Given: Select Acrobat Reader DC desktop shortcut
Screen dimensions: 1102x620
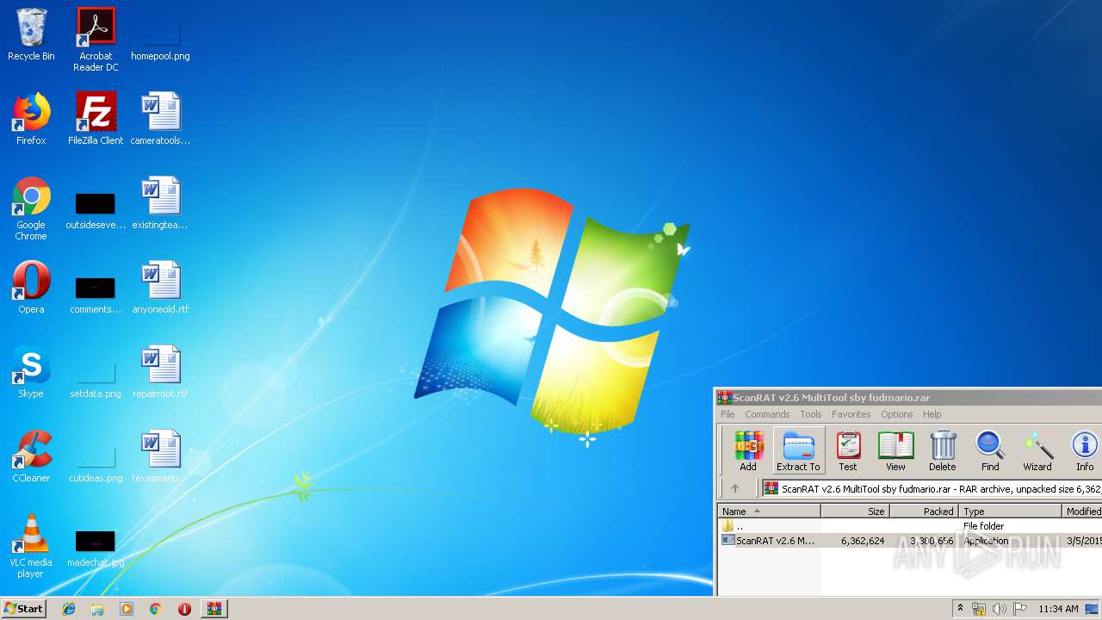Looking at the screenshot, I should tap(96, 39).
